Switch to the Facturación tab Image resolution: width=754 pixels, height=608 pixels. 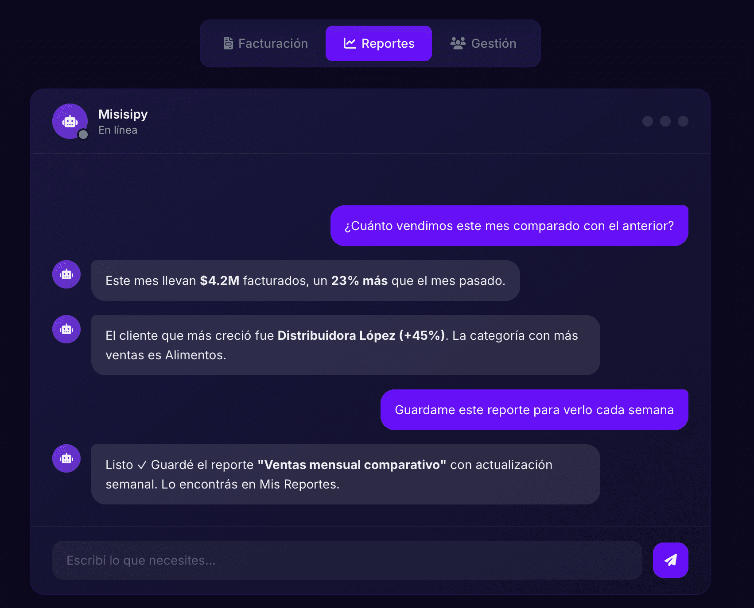(x=264, y=43)
